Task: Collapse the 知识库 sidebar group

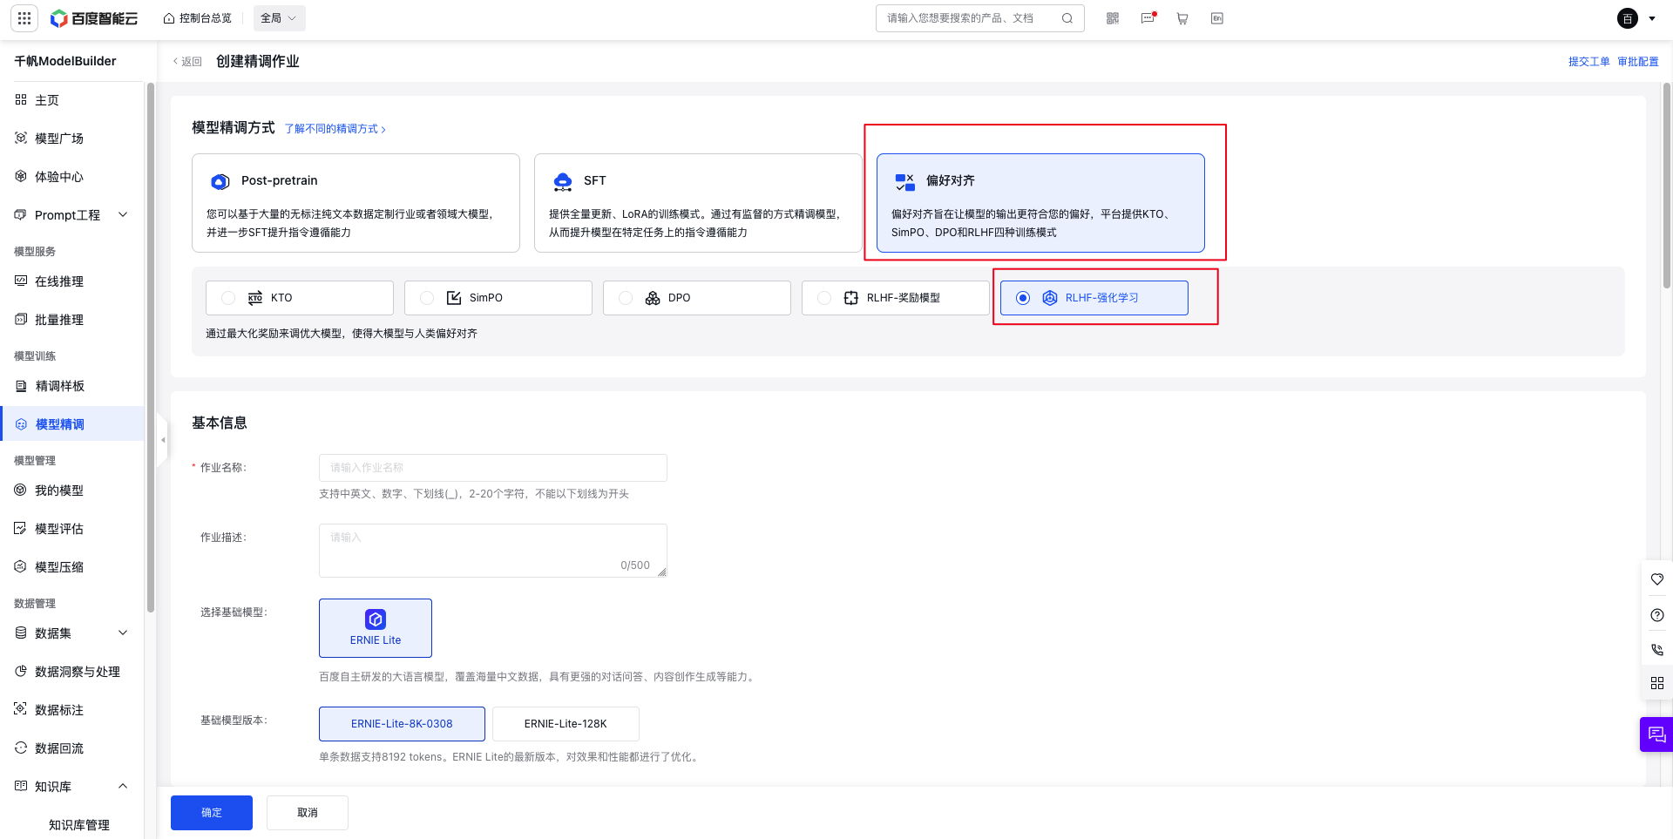Action: [x=123, y=786]
